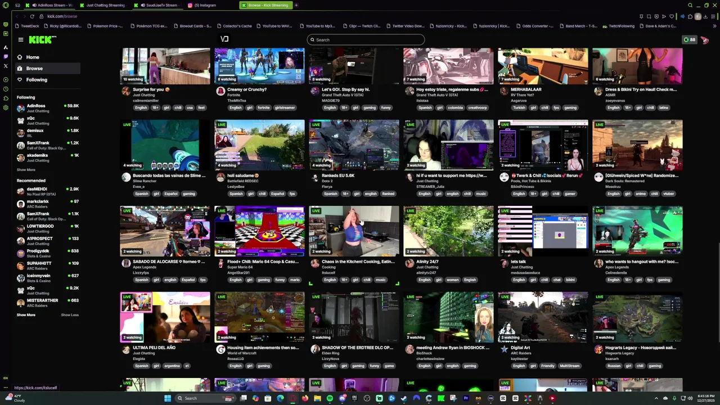The image size is (720, 405).
Task: Open Alinity 24/7 stream thumbnail
Action: [448, 231]
